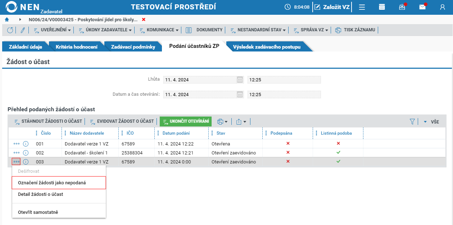Open column options dots for Název dodavatele
This screenshot has height=225, width=453.
pos(65,133)
